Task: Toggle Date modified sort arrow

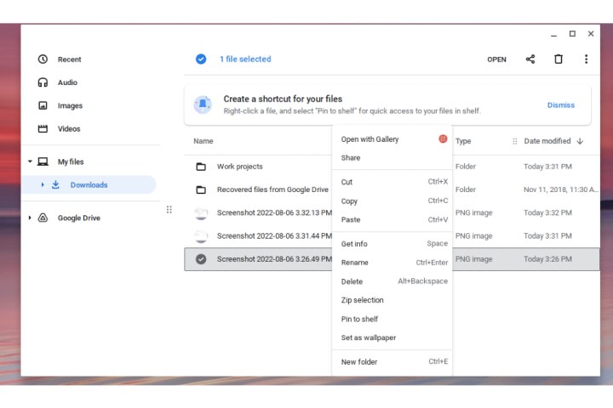Action: click(580, 141)
